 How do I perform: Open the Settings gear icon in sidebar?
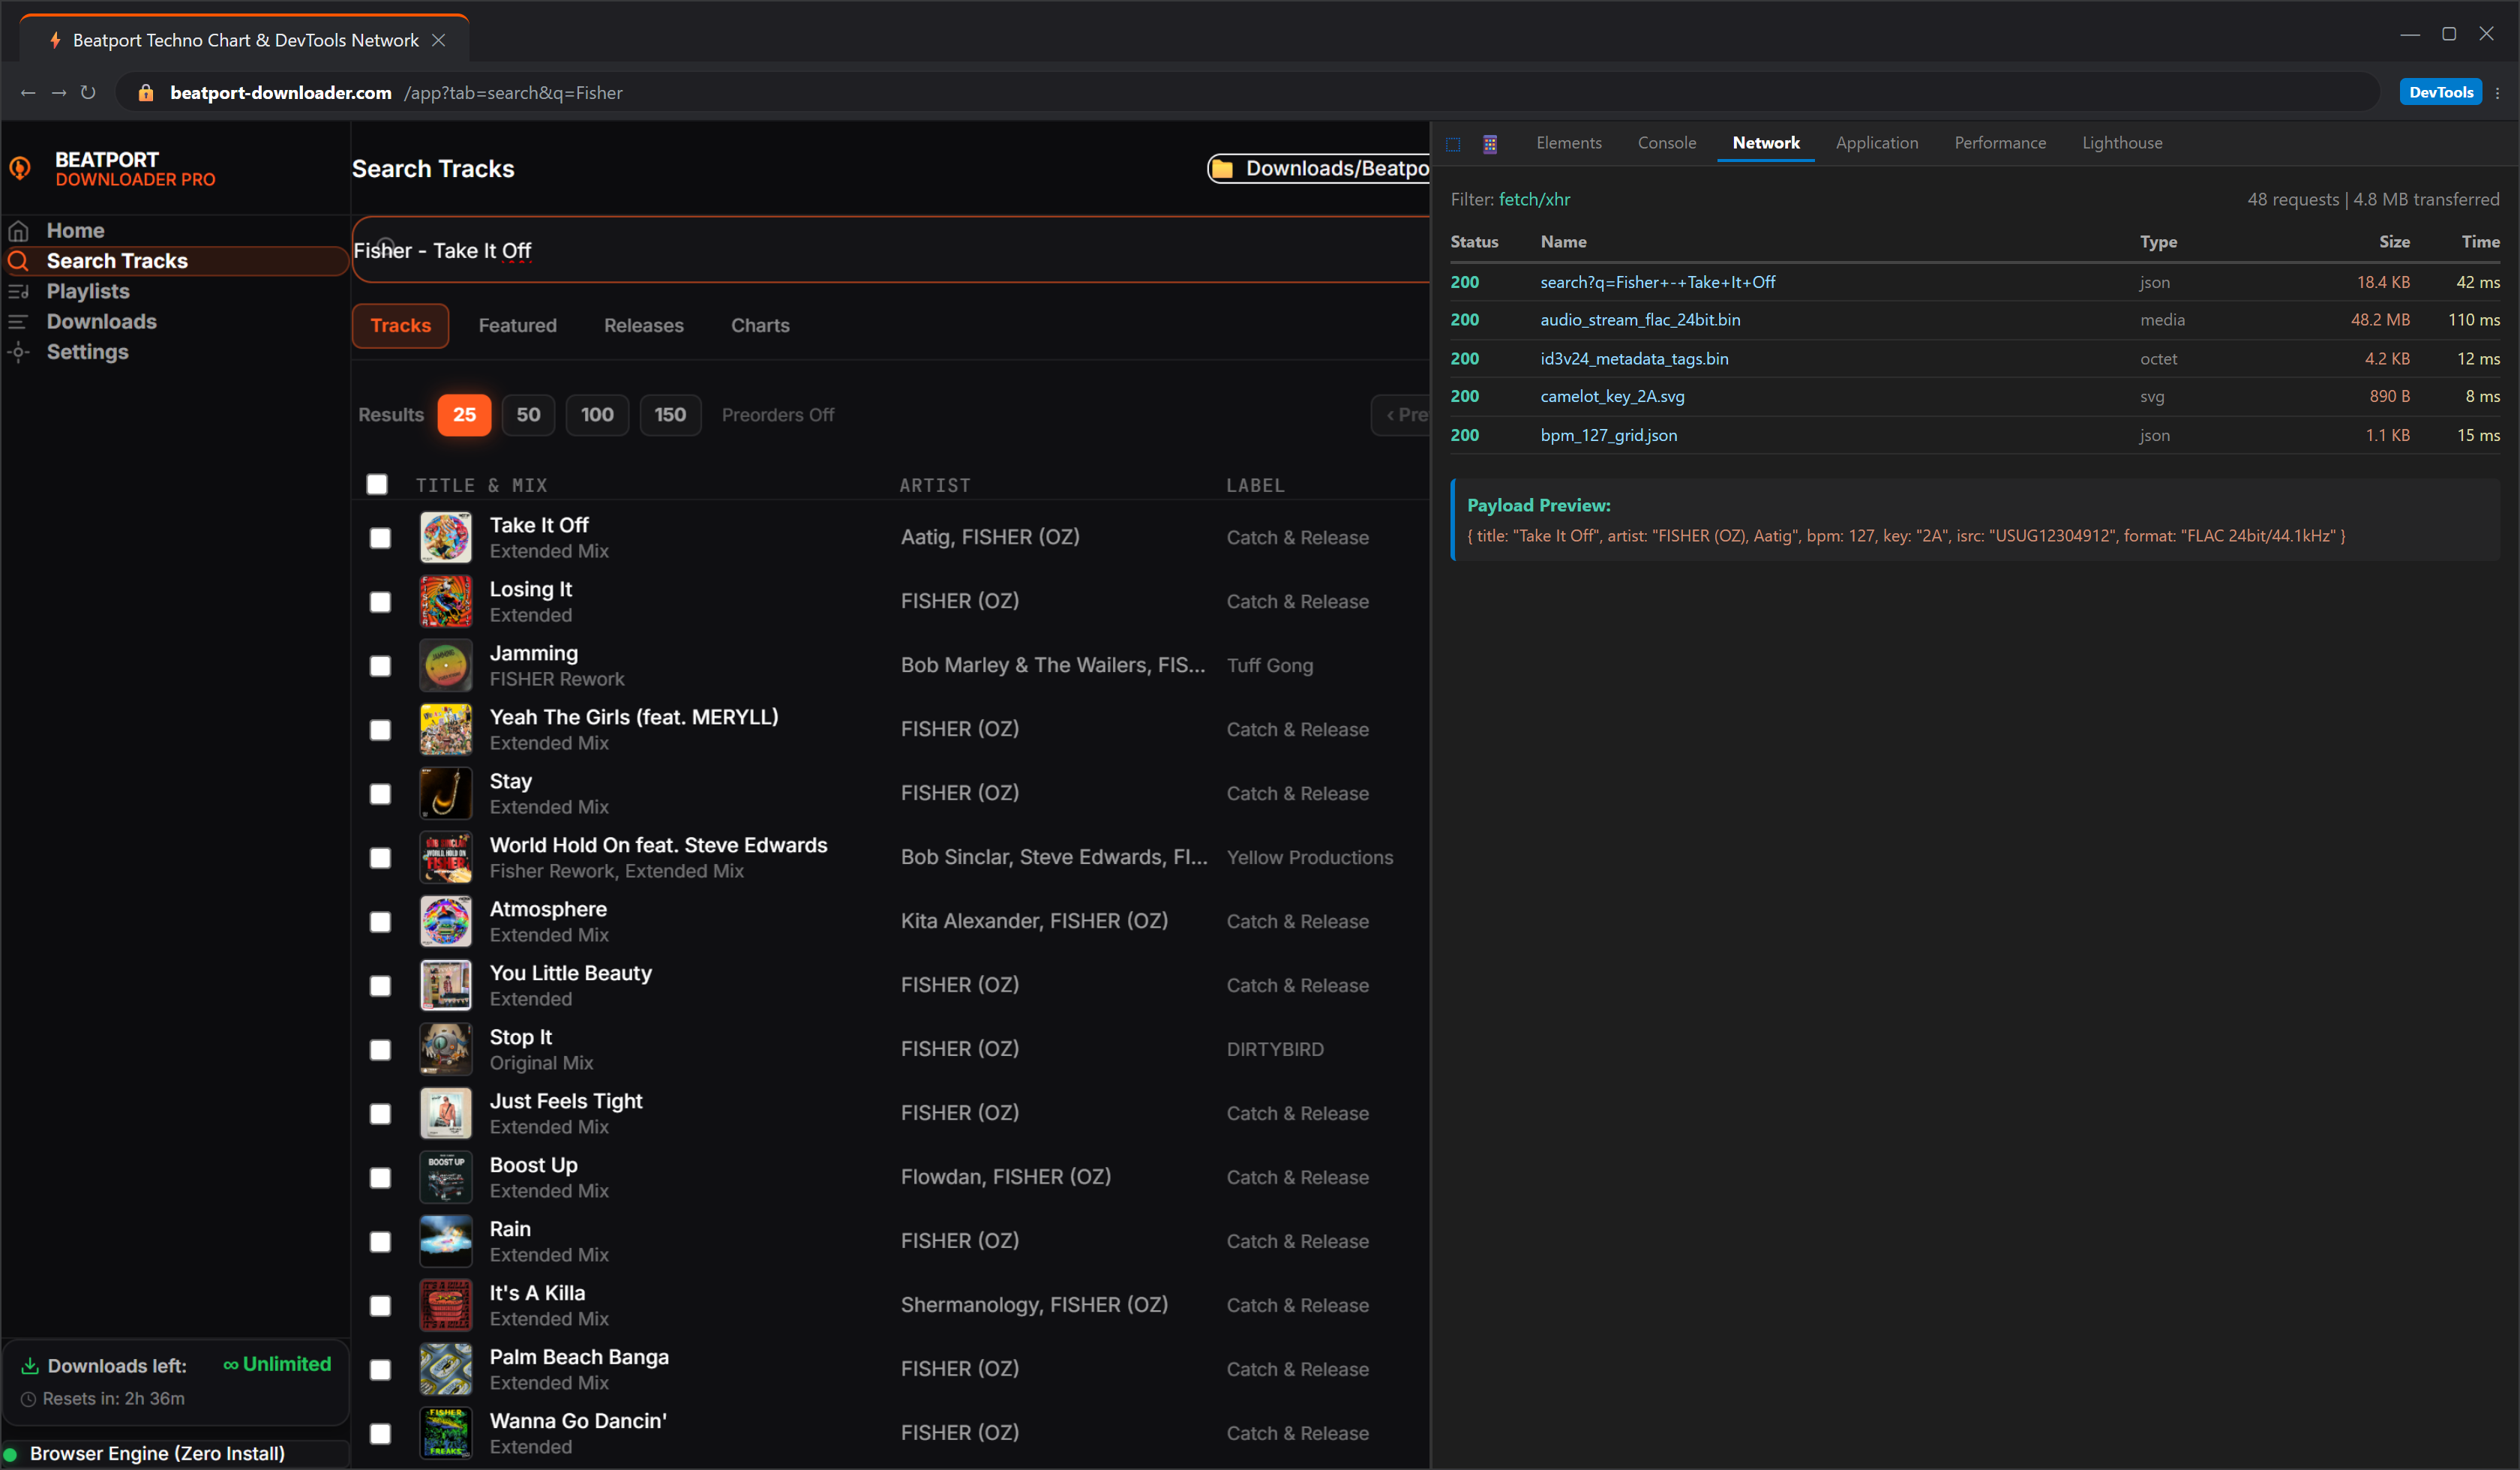pyautogui.click(x=18, y=352)
